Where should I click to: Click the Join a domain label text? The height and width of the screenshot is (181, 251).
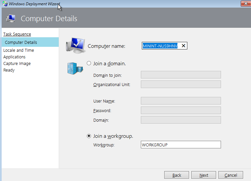coord(110,64)
